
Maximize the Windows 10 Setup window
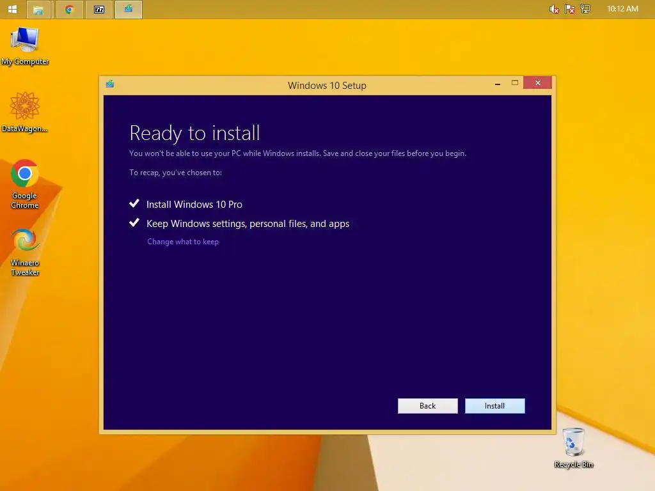[515, 83]
